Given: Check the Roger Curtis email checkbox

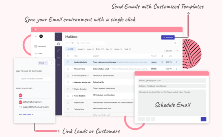Looking at the screenshot, I should point(68,103).
